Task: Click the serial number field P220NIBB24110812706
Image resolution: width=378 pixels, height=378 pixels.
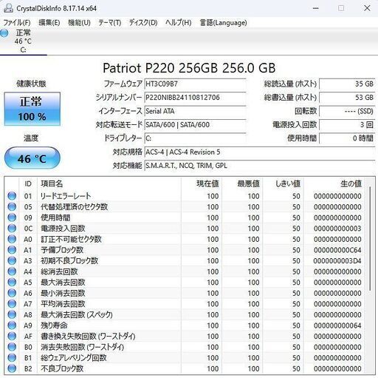Action: click(x=195, y=98)
